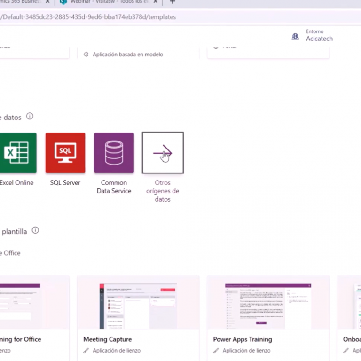
Task: Click Aplicación de lienzo under Meeting Capture
Action: point(117,351)
